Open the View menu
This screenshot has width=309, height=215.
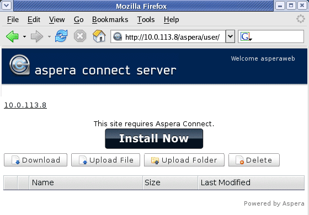pos(57,20)
